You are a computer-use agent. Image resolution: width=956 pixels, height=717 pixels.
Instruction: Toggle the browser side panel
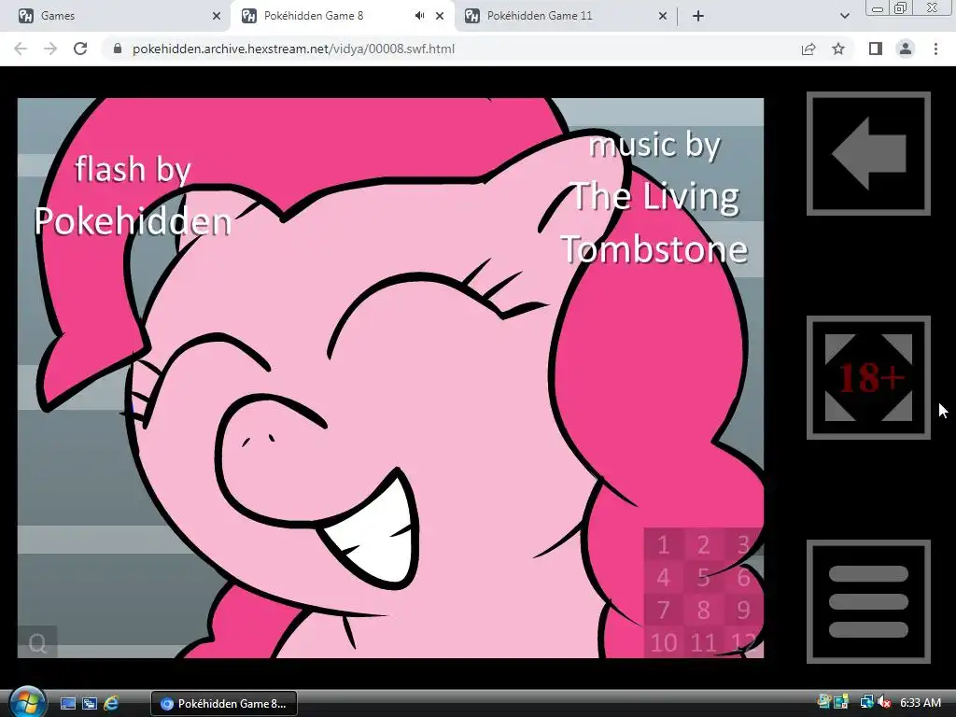pos(876,49)
